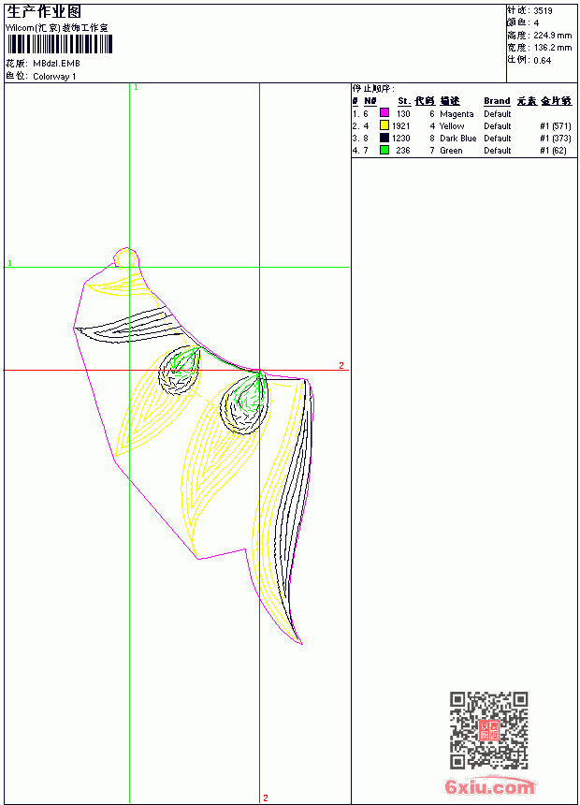The width and height of the screenshot is (580, 805).
Task: Click the small magenta circle atop the design
Action: tap(126, 257)
